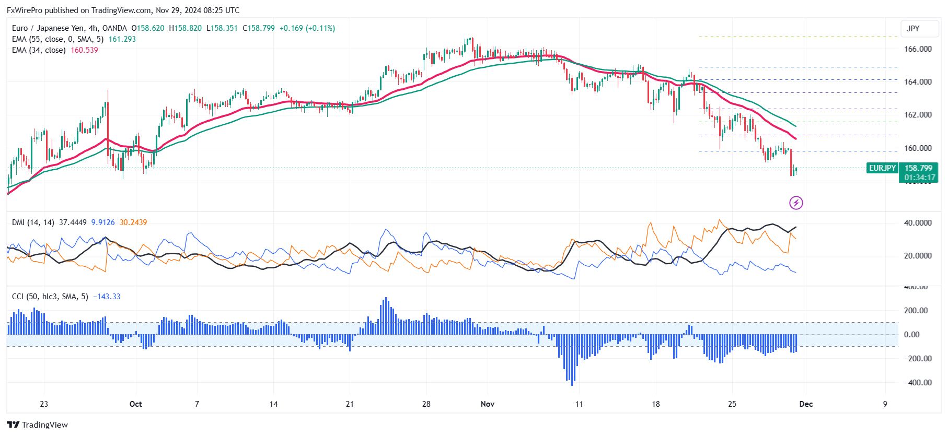Click the DMI ADX value 37.4449
This screenshot has height=436, width=948.
(73, 222)
